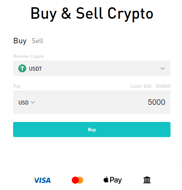
Task: Click the Mastercard payment logo
Action: coord(77,180)
